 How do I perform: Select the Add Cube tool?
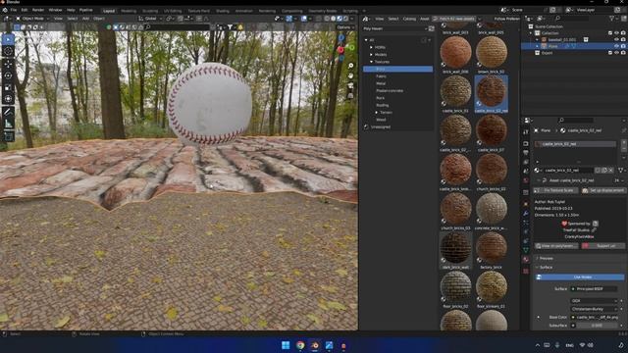[x=8, y=136]
